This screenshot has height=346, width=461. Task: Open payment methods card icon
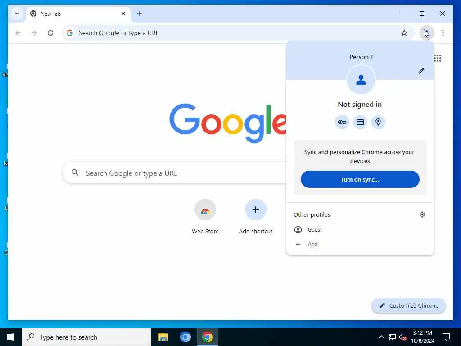[x=360, y=122]
